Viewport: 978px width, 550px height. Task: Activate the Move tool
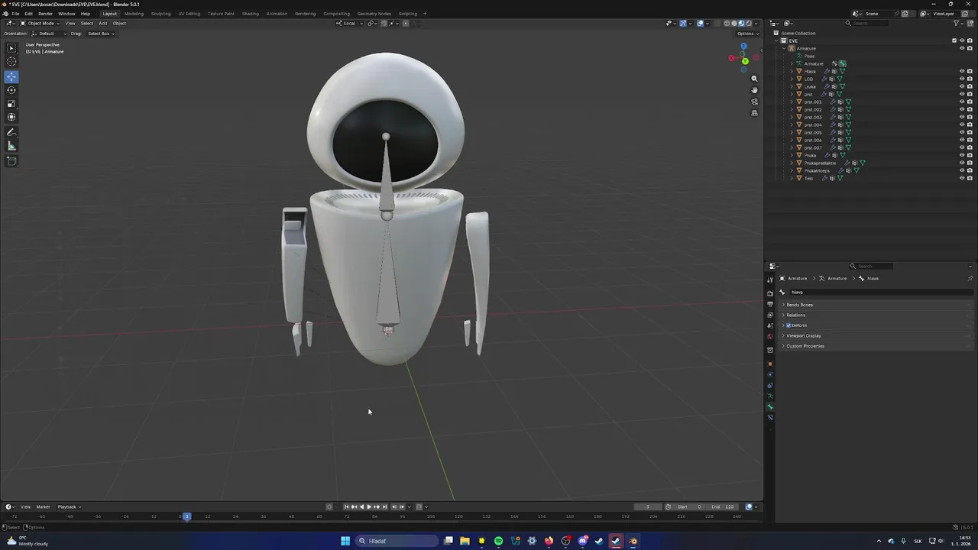11,76
